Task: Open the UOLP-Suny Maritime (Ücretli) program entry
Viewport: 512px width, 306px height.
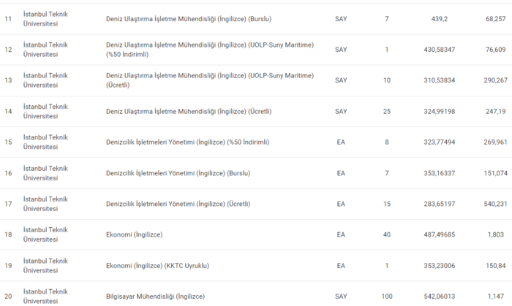Action: click(x=210, y=80)
